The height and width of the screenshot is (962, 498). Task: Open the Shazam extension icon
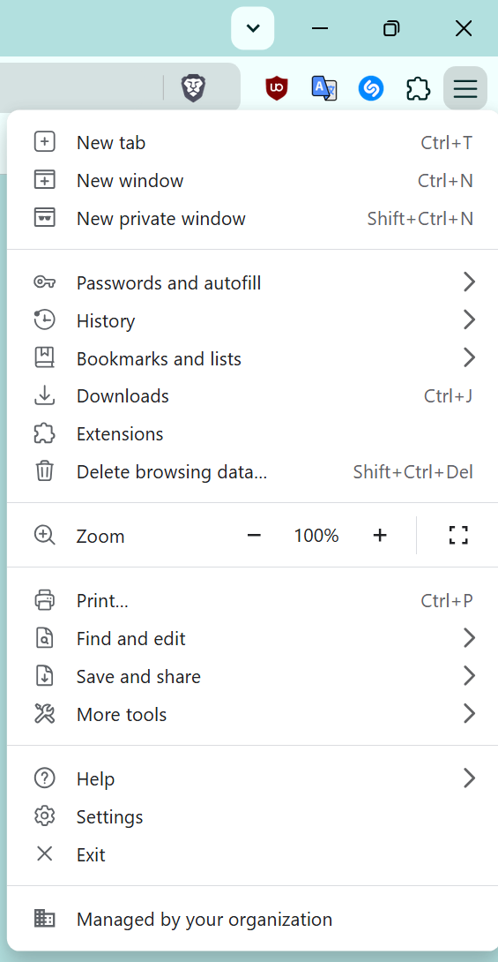(x=370, y=89)
